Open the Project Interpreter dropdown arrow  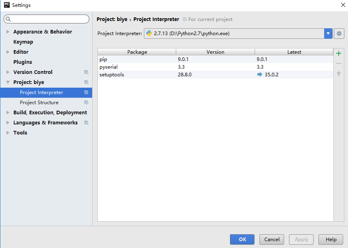328,34
